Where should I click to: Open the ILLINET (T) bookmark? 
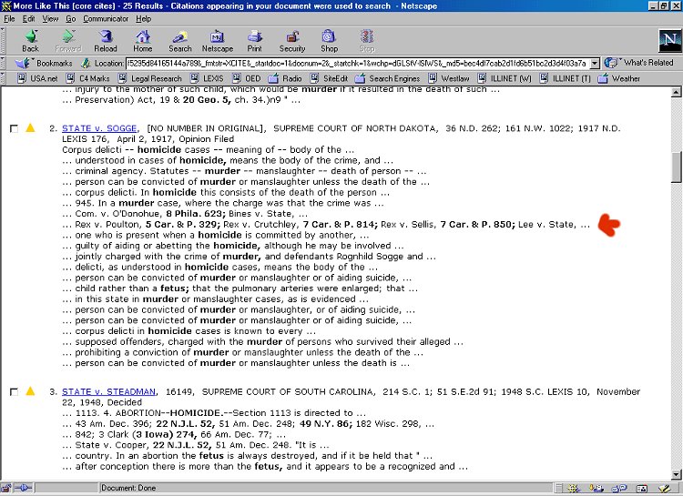pos(565,78)
